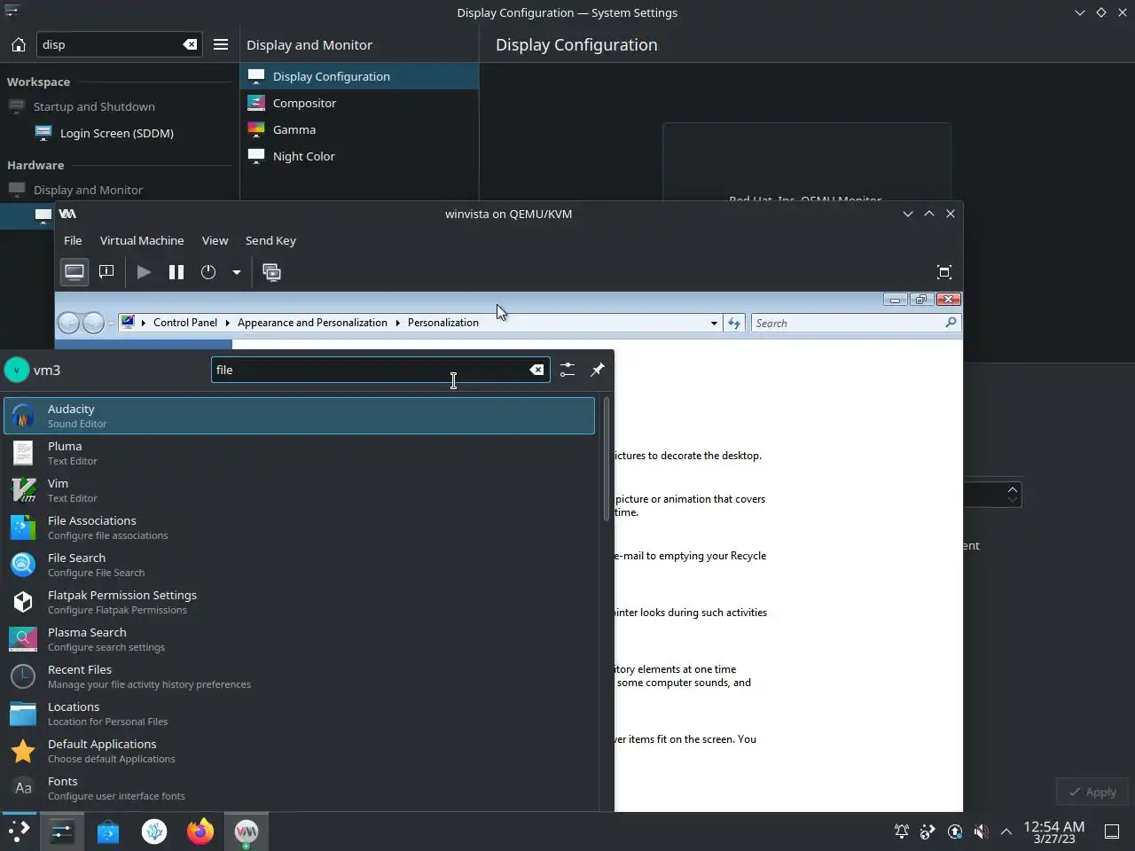Go back in Vista Control Panel
This screenshot has height=851, width=1135.
[x=69, y=323]
